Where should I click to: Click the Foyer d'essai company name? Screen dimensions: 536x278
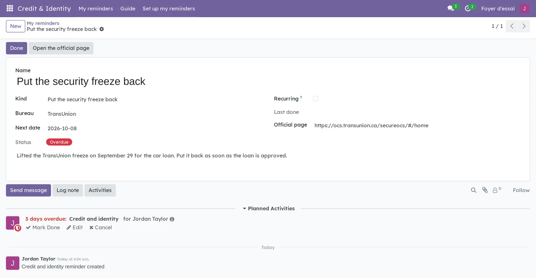(498, 8)
